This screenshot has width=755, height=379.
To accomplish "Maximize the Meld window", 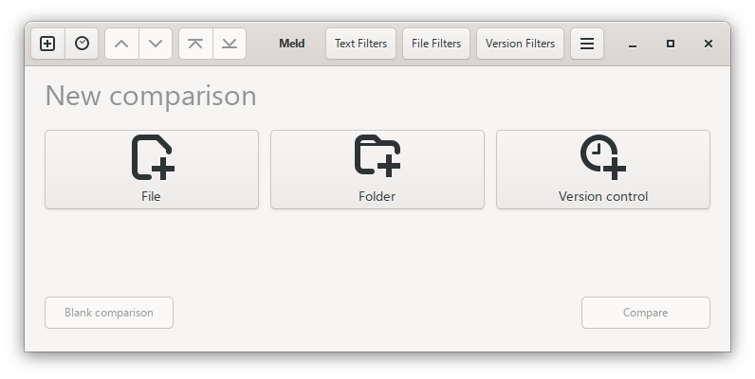I will point(671,44).
